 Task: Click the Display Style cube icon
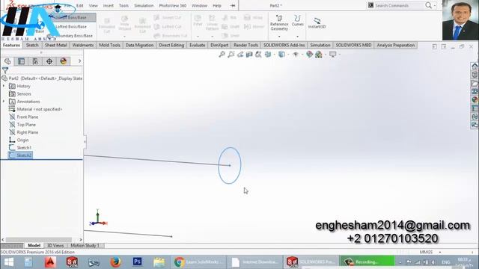[x=281, y=55]
